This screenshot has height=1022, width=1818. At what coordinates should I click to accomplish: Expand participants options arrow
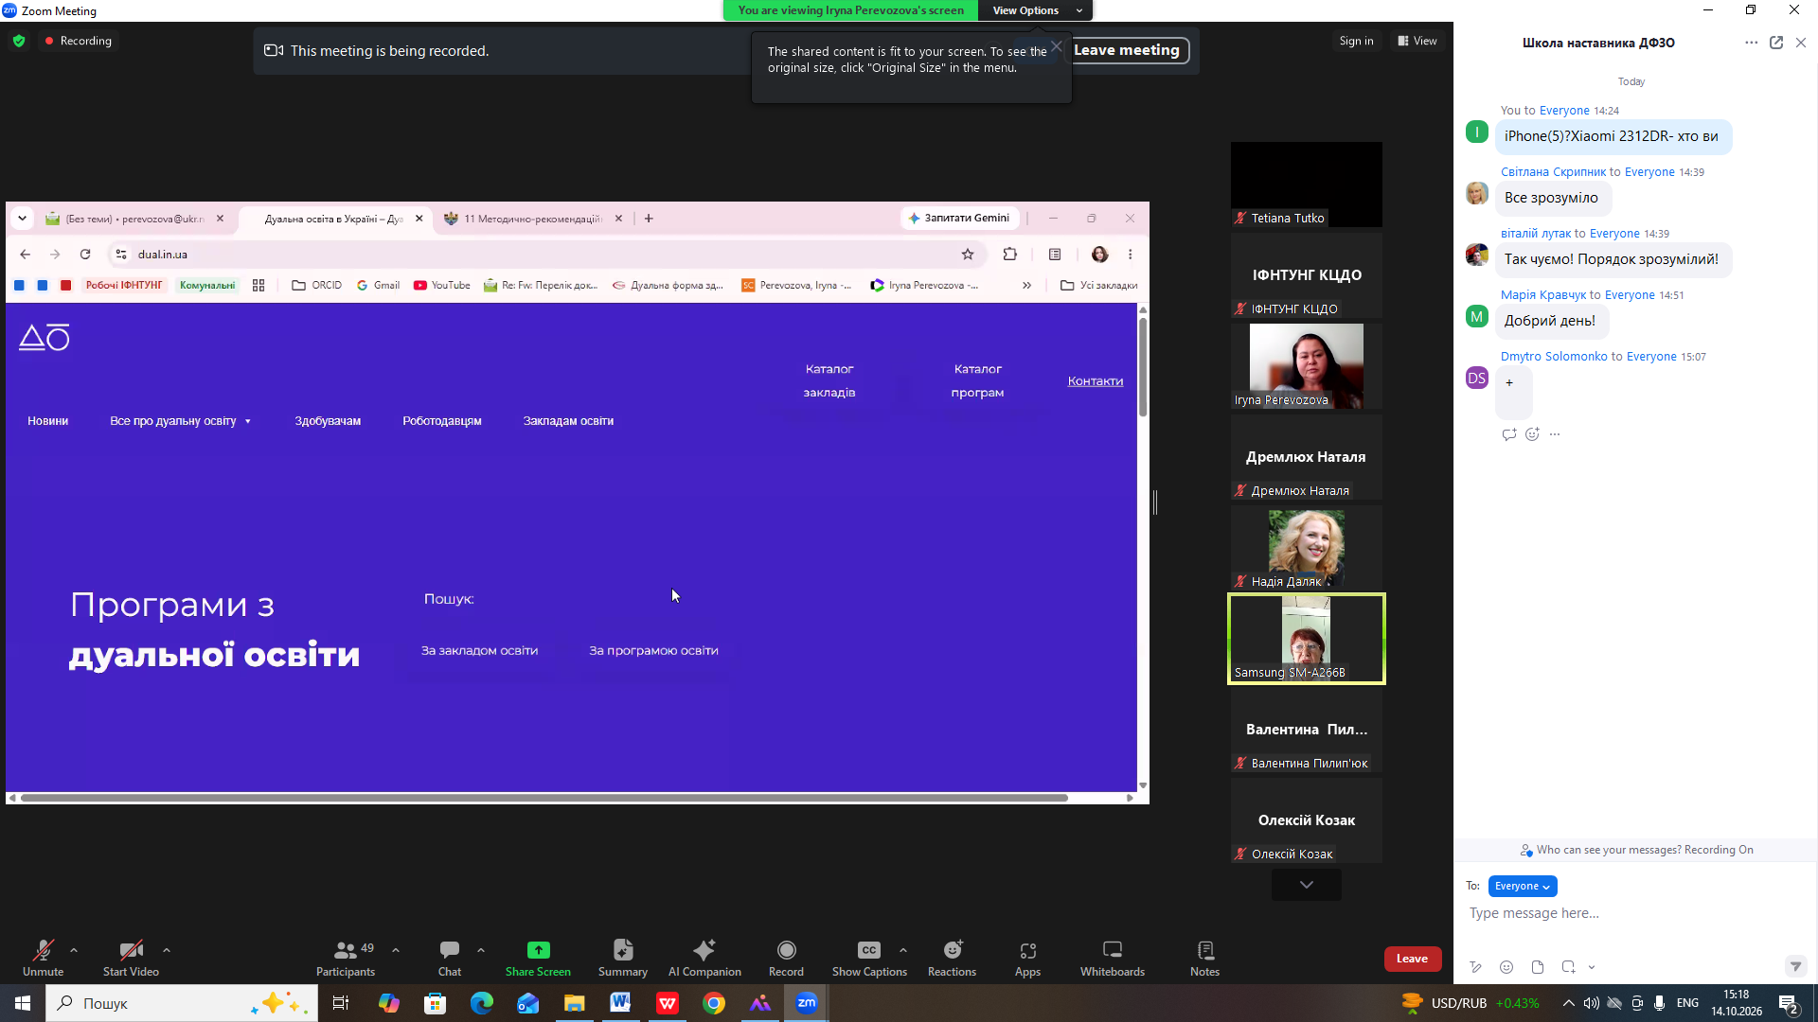(x=396, y=950)
